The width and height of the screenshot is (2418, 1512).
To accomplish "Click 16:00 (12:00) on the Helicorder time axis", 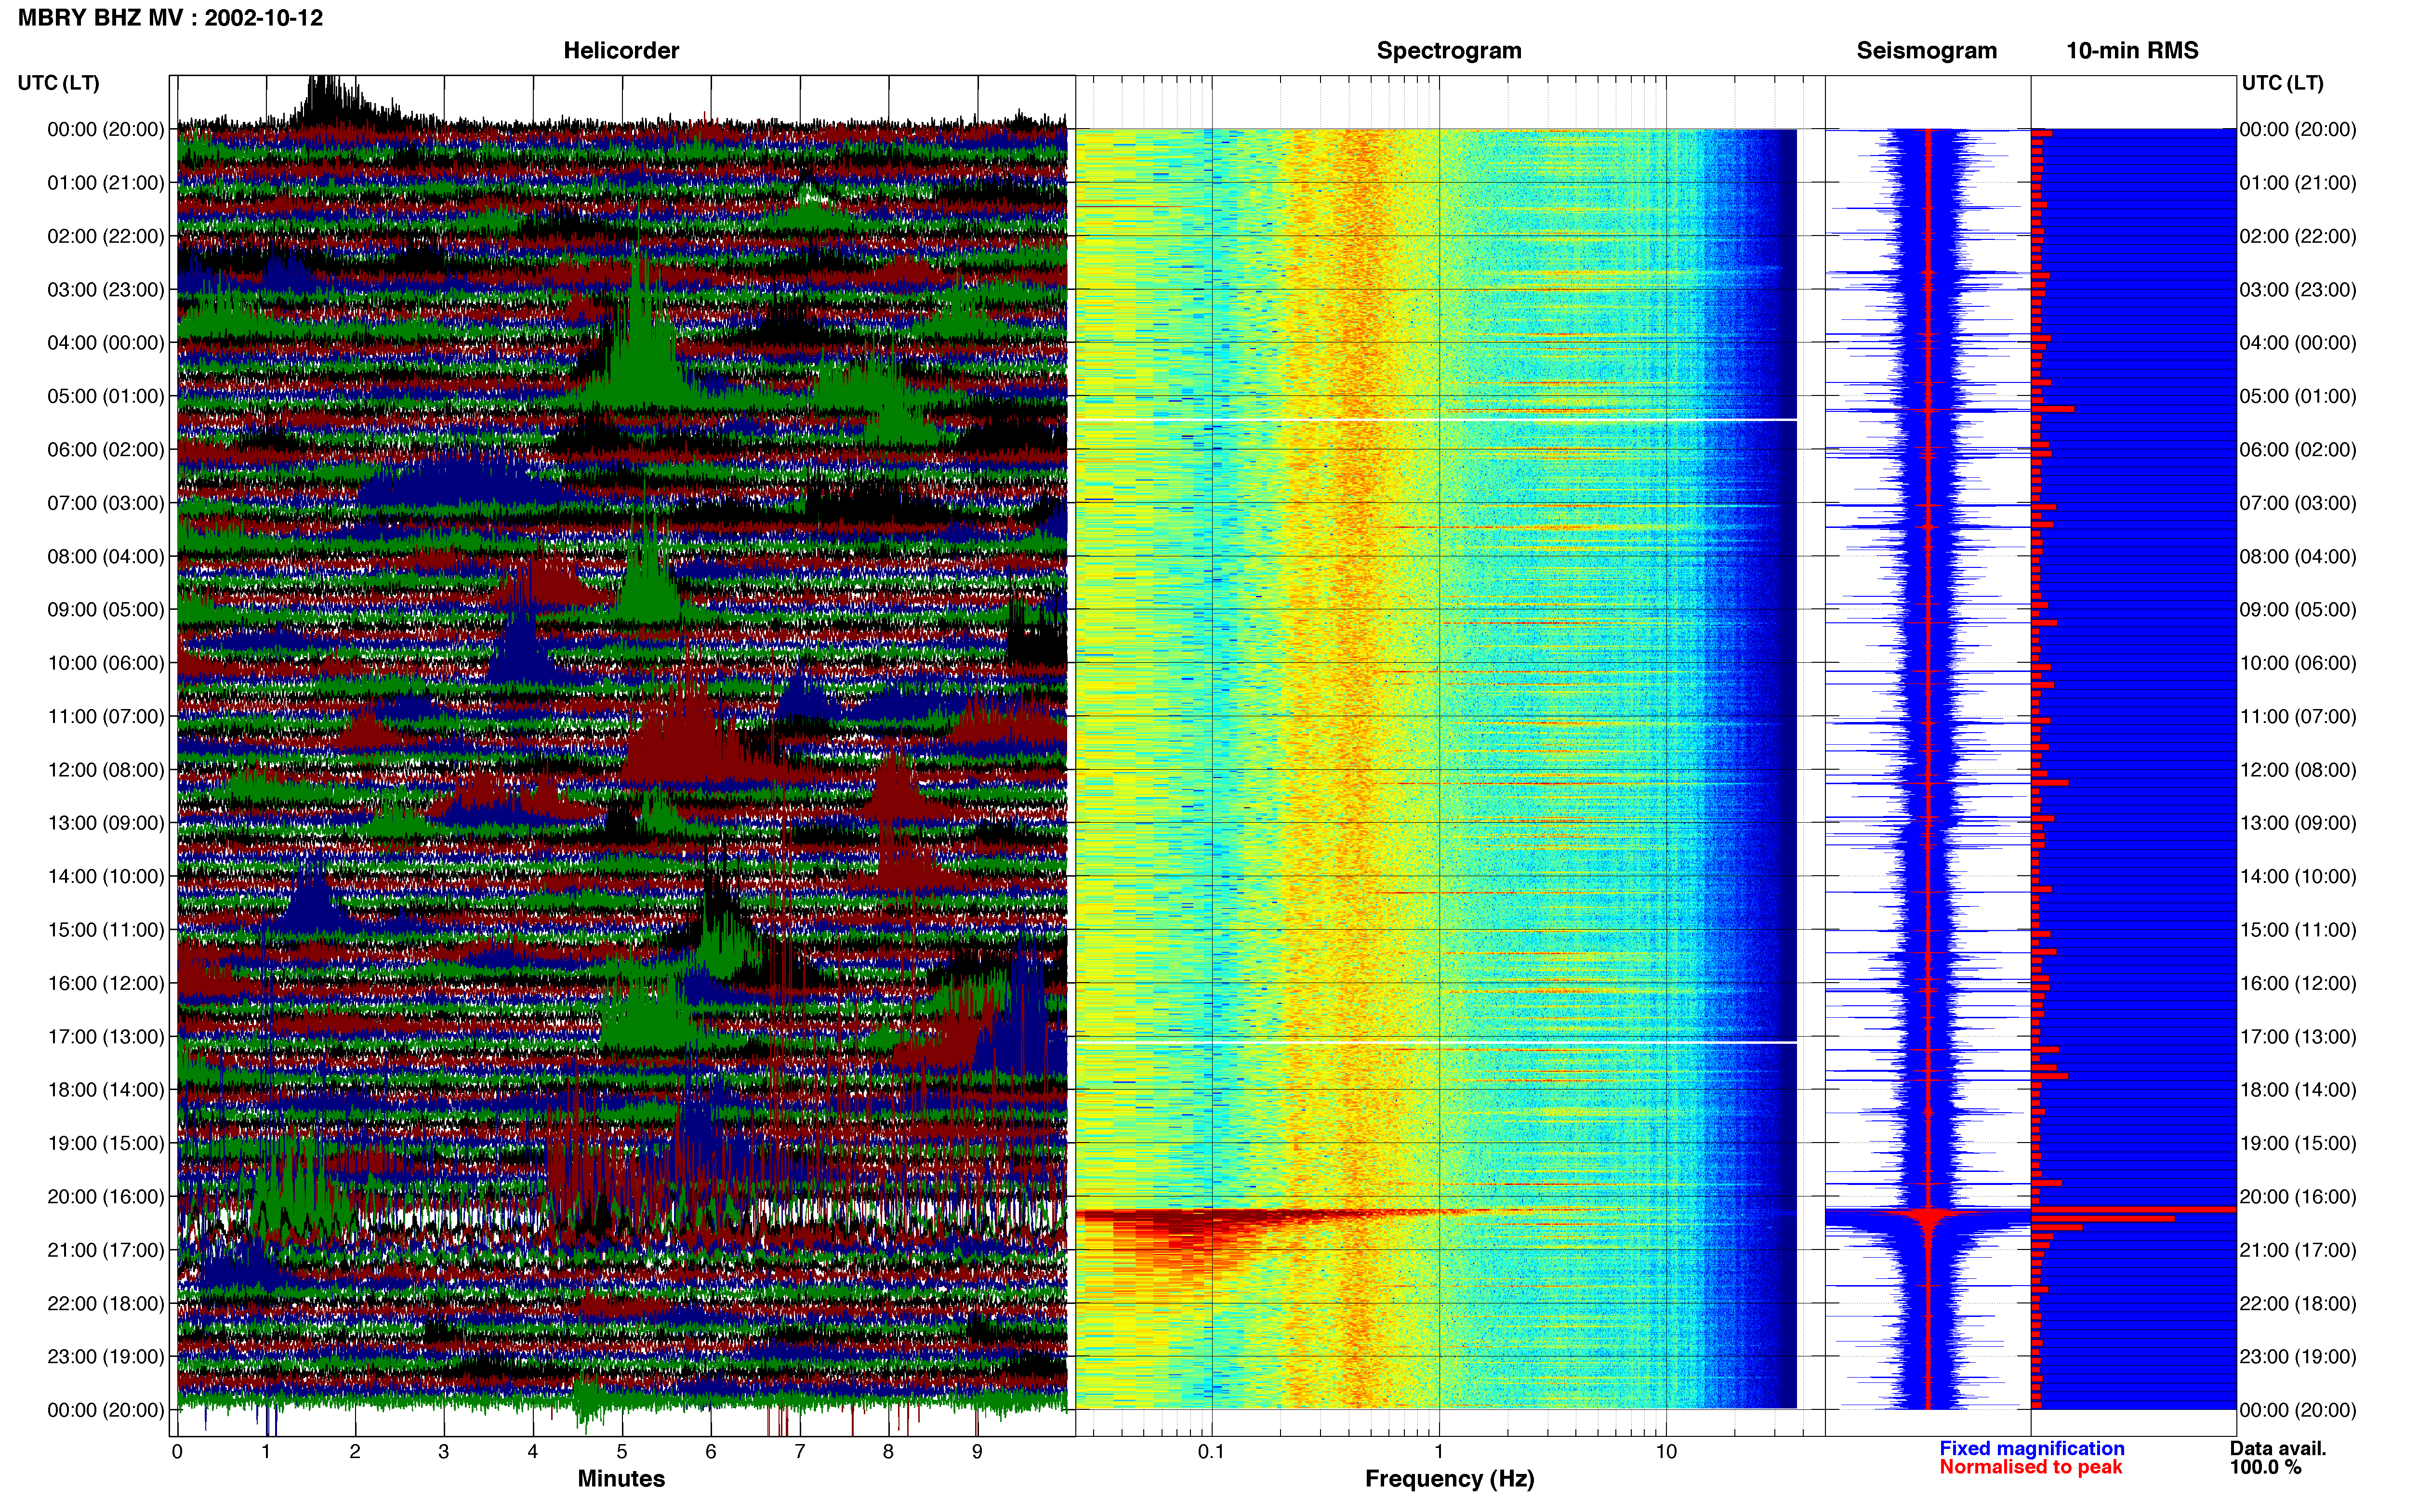I will point(106,983).
